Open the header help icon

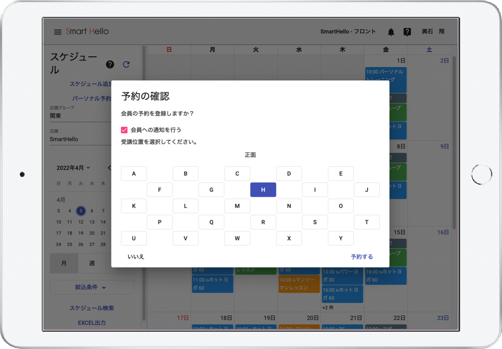click(407, 32)
